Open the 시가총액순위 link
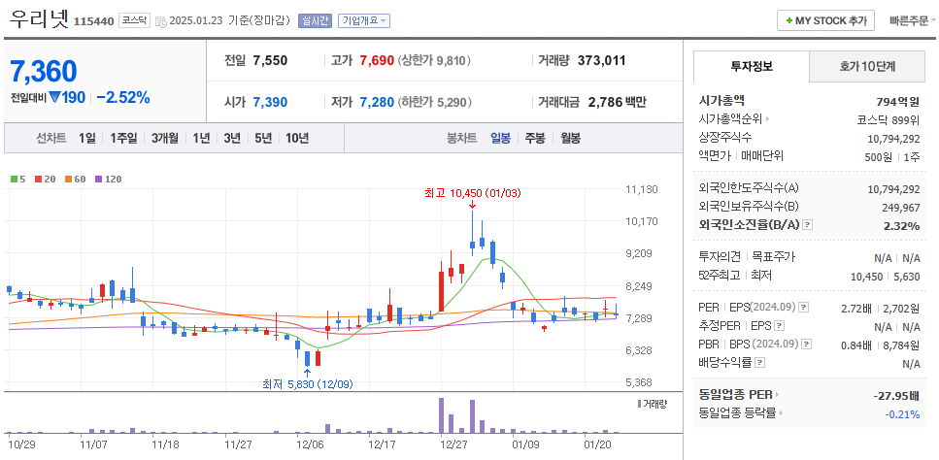The width and height of the screenshot is (939, 460). click(x=733, y=119)
